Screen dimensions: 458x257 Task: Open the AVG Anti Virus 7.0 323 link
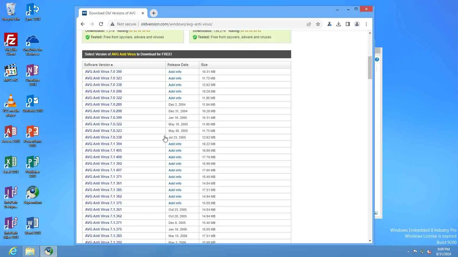click(x=103, y=78)
